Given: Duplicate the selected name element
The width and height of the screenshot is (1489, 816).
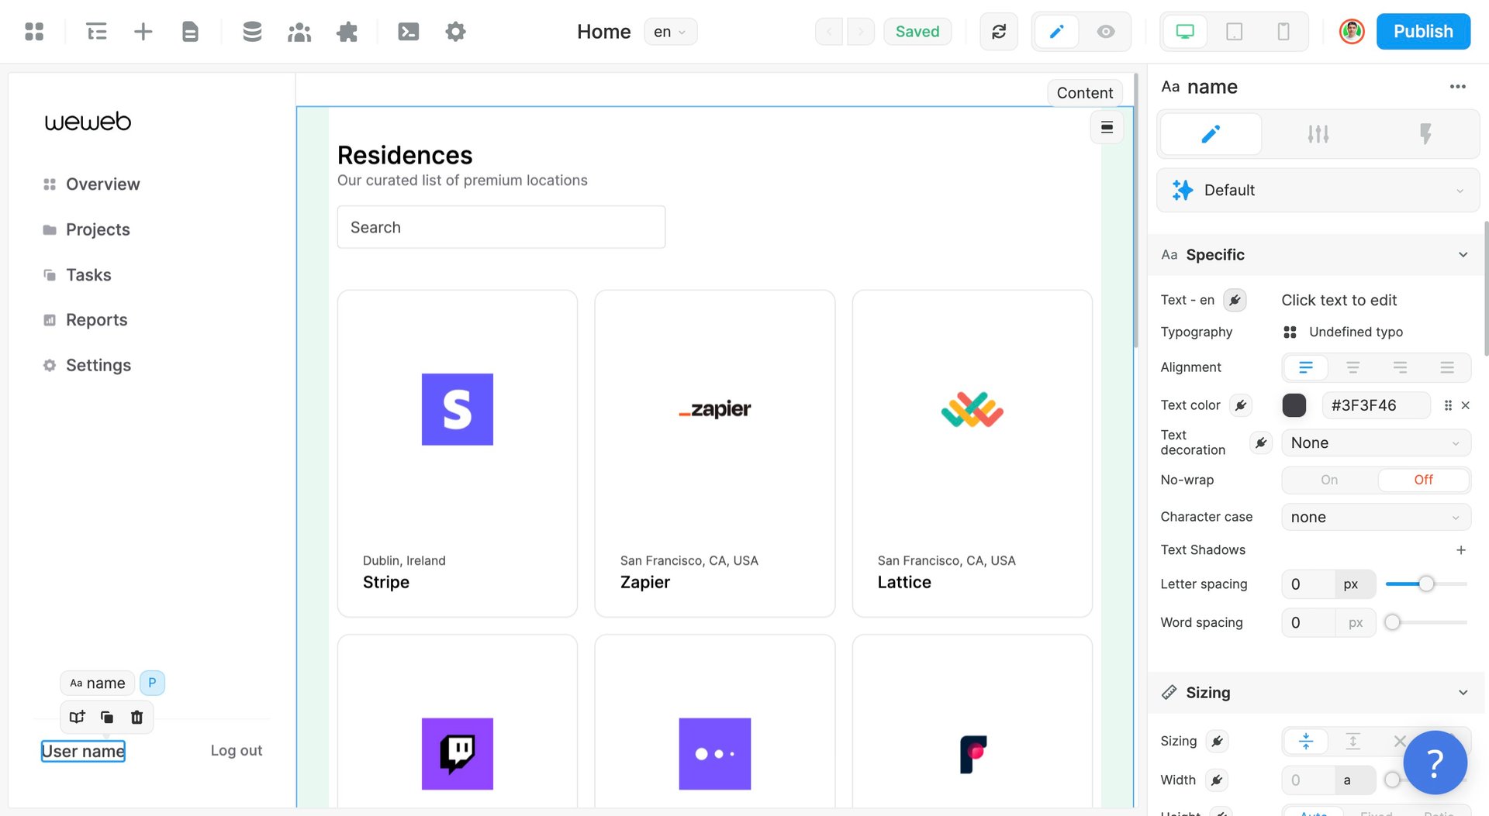Looking at the screenshot, I should 107,718.
